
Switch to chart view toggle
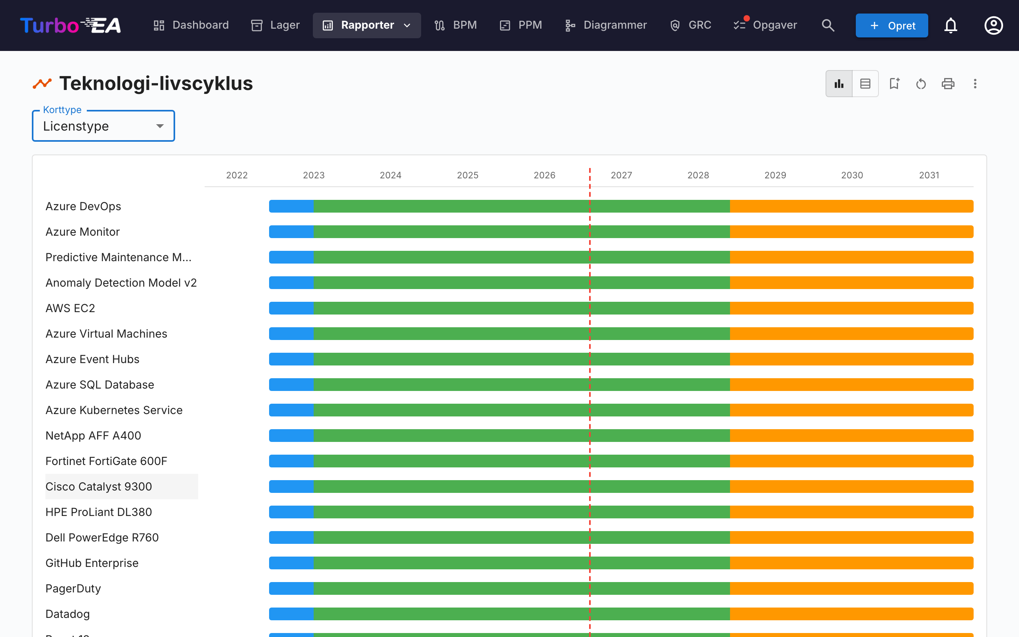[839, 84]
